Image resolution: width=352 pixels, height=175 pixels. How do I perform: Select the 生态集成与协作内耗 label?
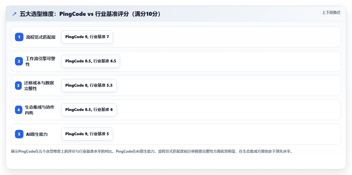tap(40, 110)
